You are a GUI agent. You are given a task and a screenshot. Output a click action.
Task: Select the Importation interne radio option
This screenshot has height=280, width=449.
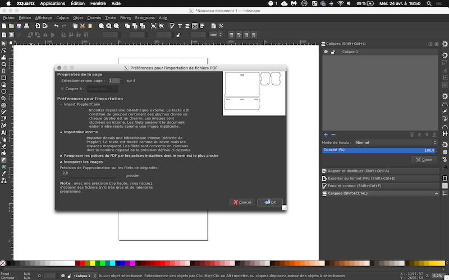[61, 132]
